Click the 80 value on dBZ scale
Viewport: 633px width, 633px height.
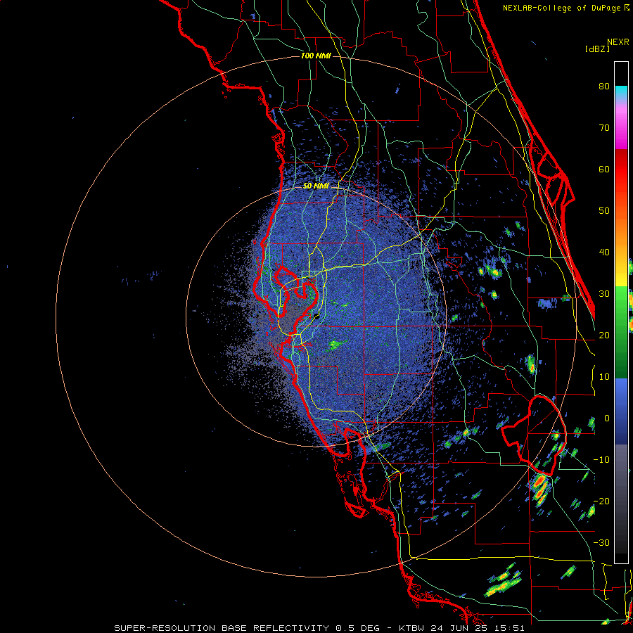pos(604,87)
